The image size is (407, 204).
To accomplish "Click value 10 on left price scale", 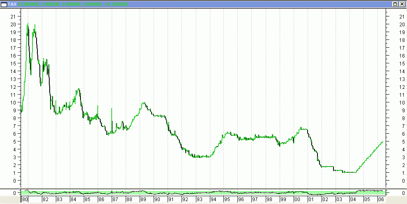I will (13, 102).
